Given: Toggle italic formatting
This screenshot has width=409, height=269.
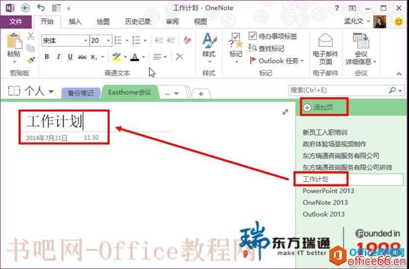Looking at the screenshot, I should (58, 57).
